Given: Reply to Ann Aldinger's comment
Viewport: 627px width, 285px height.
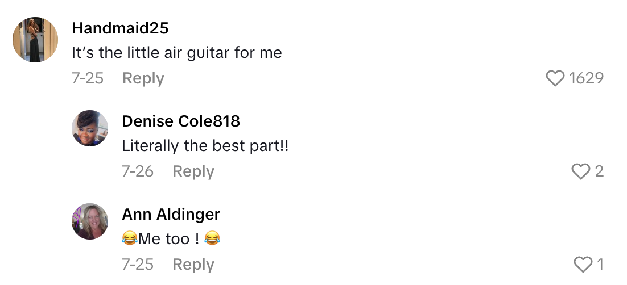Looking at the screenshot, I should tap(193, 265).
